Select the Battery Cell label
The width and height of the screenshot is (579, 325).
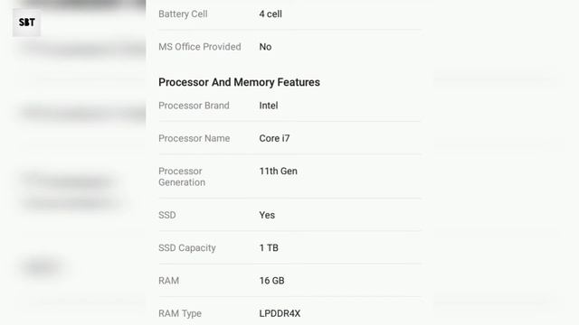click(x=183, y=14)
